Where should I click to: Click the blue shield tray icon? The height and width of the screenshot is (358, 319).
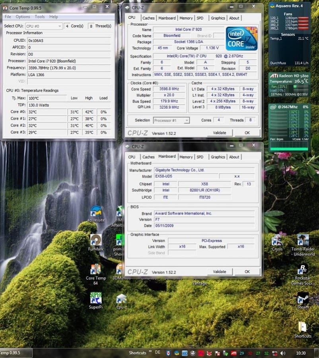point(168,353)
